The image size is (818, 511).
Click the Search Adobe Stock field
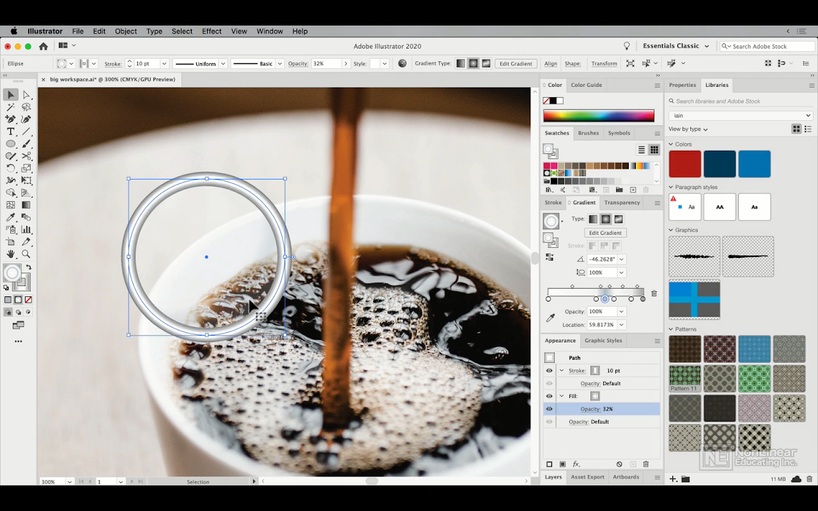click(768, 46)
